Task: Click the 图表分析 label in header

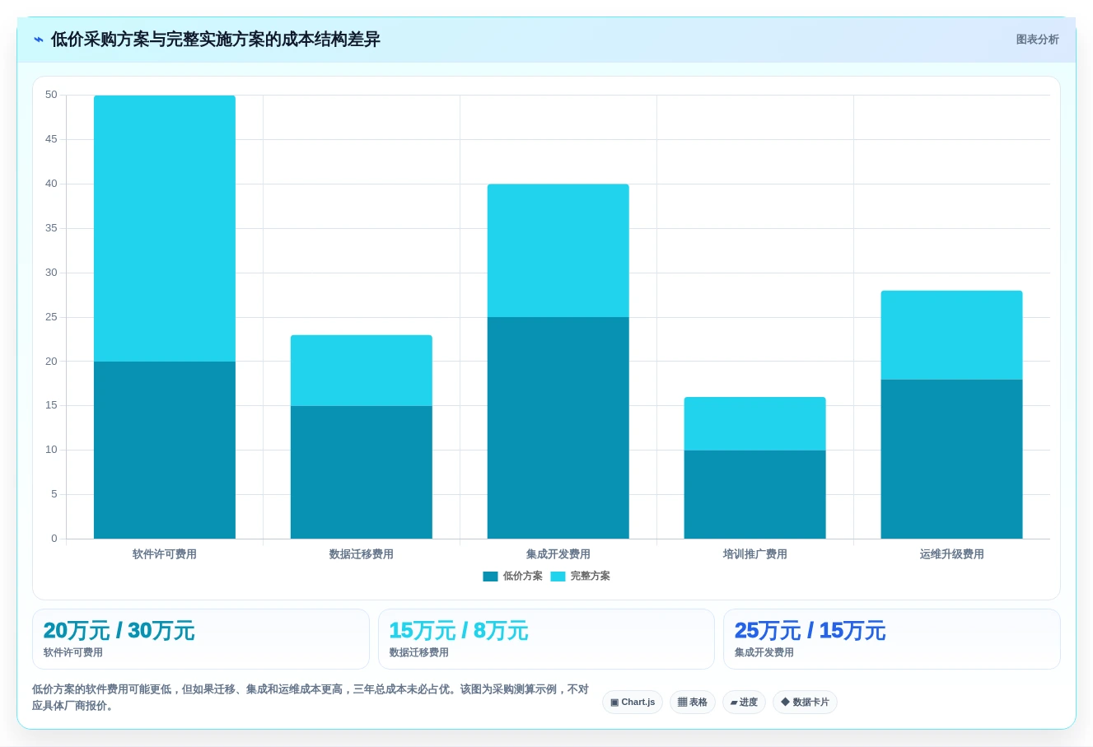Action: [1037, 40]
